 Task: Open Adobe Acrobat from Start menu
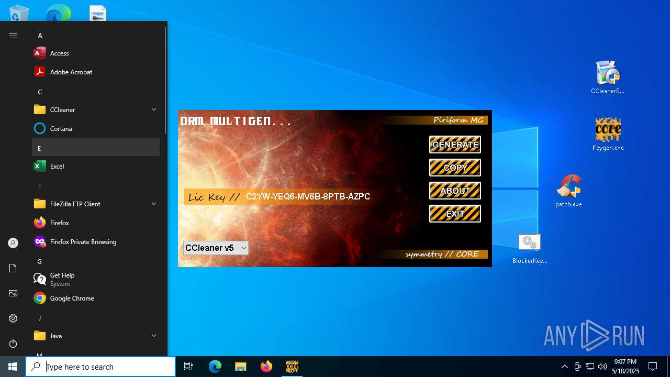pyautogui.click(x=96, y=72)
